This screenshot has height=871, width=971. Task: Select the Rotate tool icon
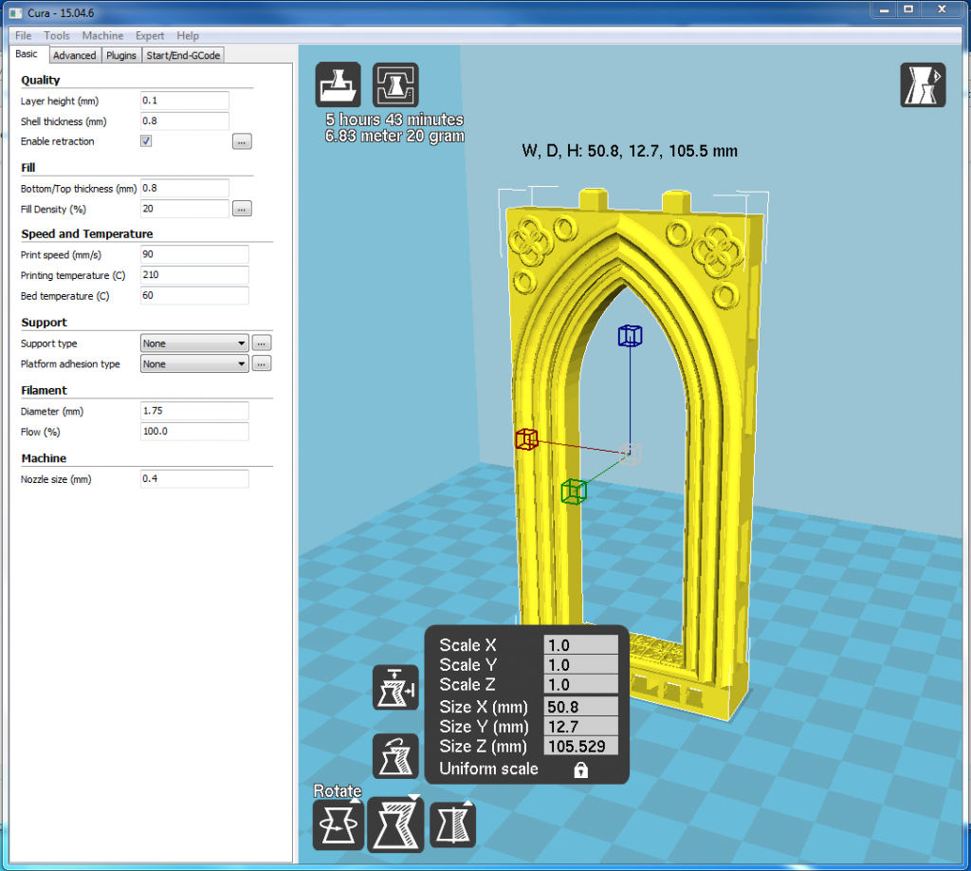coord(339,825)
